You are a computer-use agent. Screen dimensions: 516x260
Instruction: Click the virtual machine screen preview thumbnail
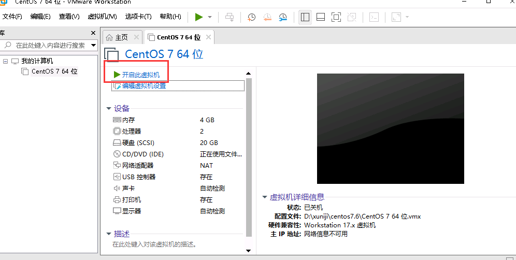390,128
